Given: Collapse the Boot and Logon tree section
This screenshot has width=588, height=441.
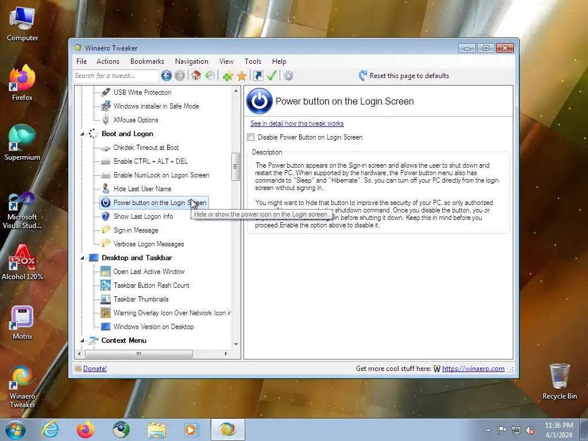Looking at the screenshot, I should [82, 134].
